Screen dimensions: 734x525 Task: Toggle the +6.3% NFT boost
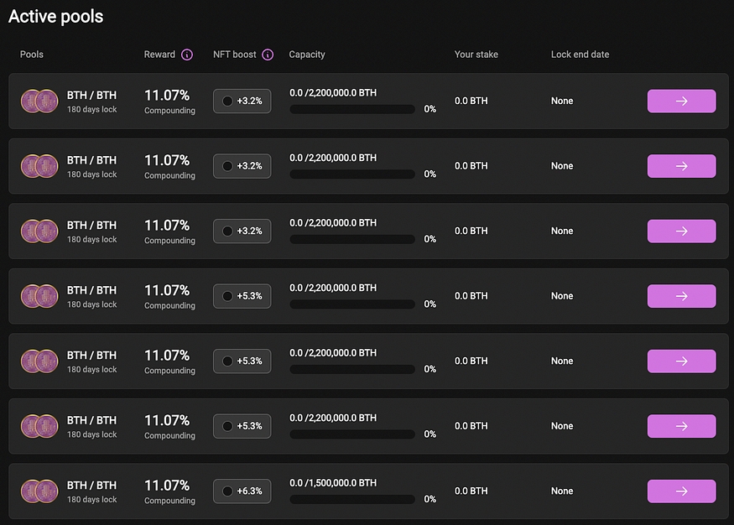coord(242,491)
